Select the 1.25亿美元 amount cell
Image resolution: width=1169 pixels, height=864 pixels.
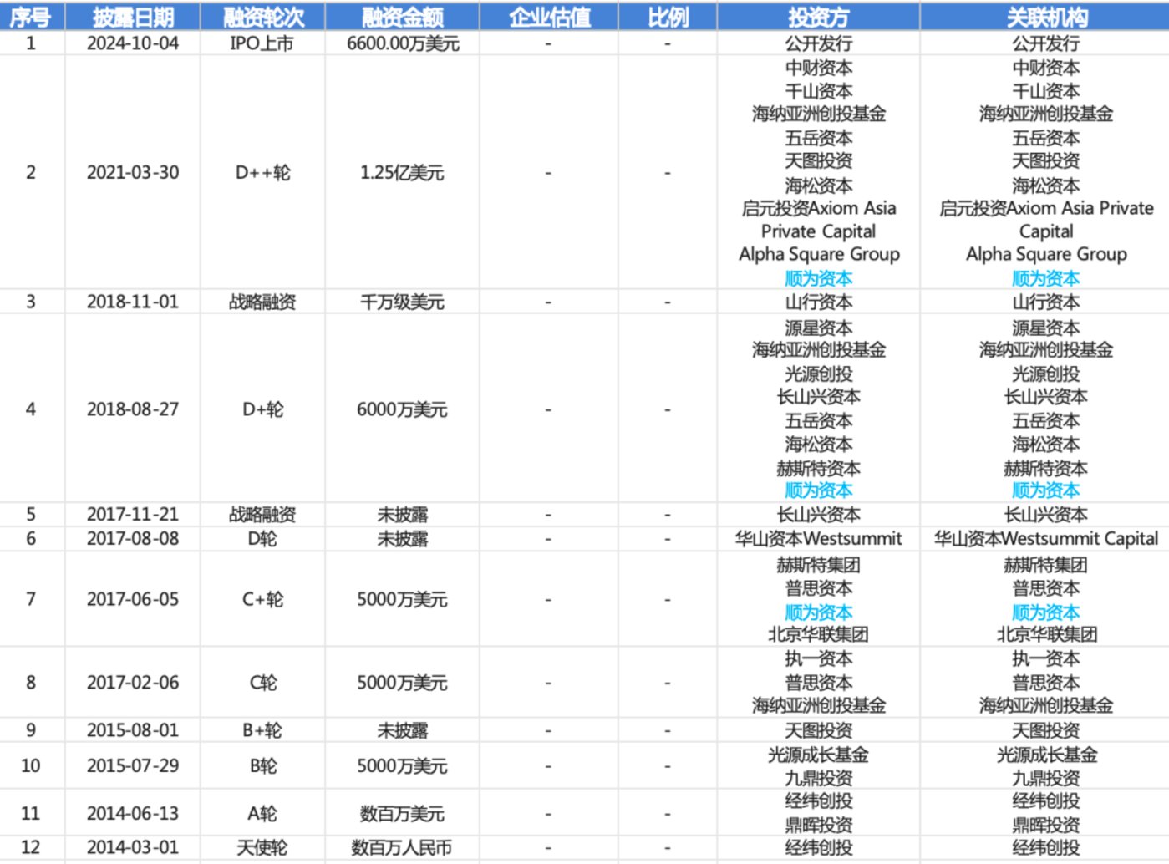click(402, 173)
